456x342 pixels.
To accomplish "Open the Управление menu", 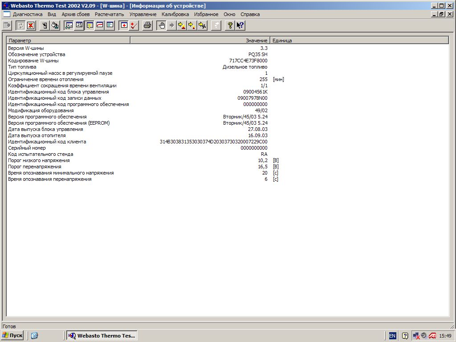I will click(x=143, y=14).
